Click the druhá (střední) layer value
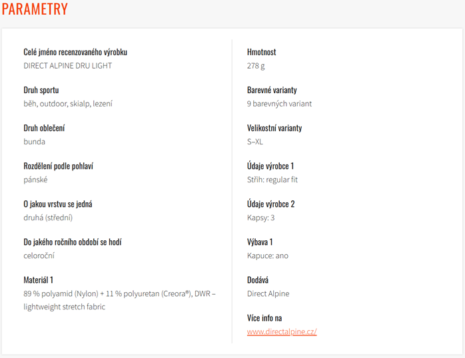 [48, 218]
